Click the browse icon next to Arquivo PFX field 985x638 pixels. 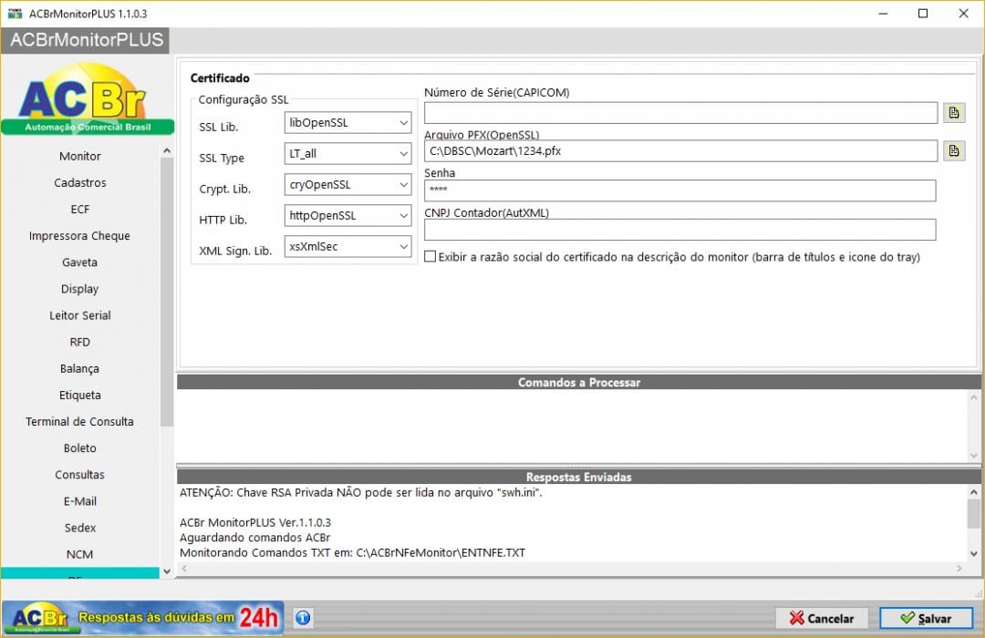coord(954,150)
